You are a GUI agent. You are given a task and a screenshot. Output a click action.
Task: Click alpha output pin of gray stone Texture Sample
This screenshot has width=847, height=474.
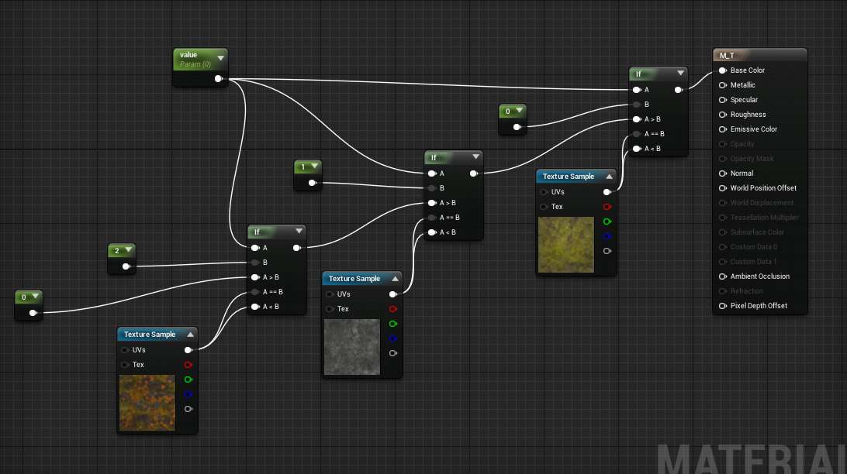[x=393, y=354]
